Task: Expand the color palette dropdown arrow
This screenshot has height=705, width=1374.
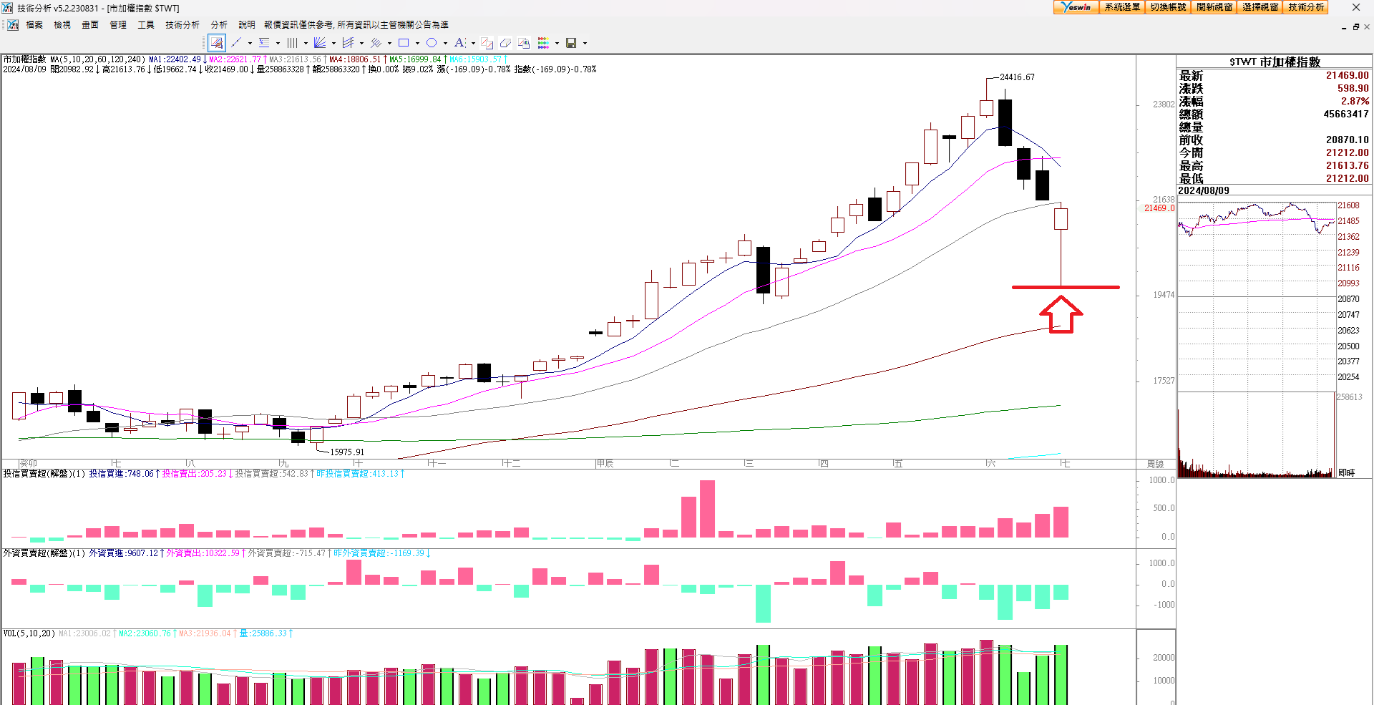Action: (557, 43)
